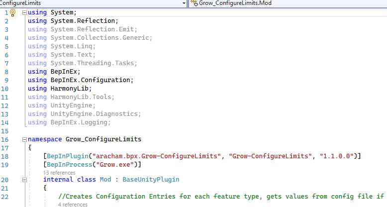Viewport: 387px width, 207px height.
Task: Open the ConfigureLimits project dropdown arrow
Action: tap(184, 3)
